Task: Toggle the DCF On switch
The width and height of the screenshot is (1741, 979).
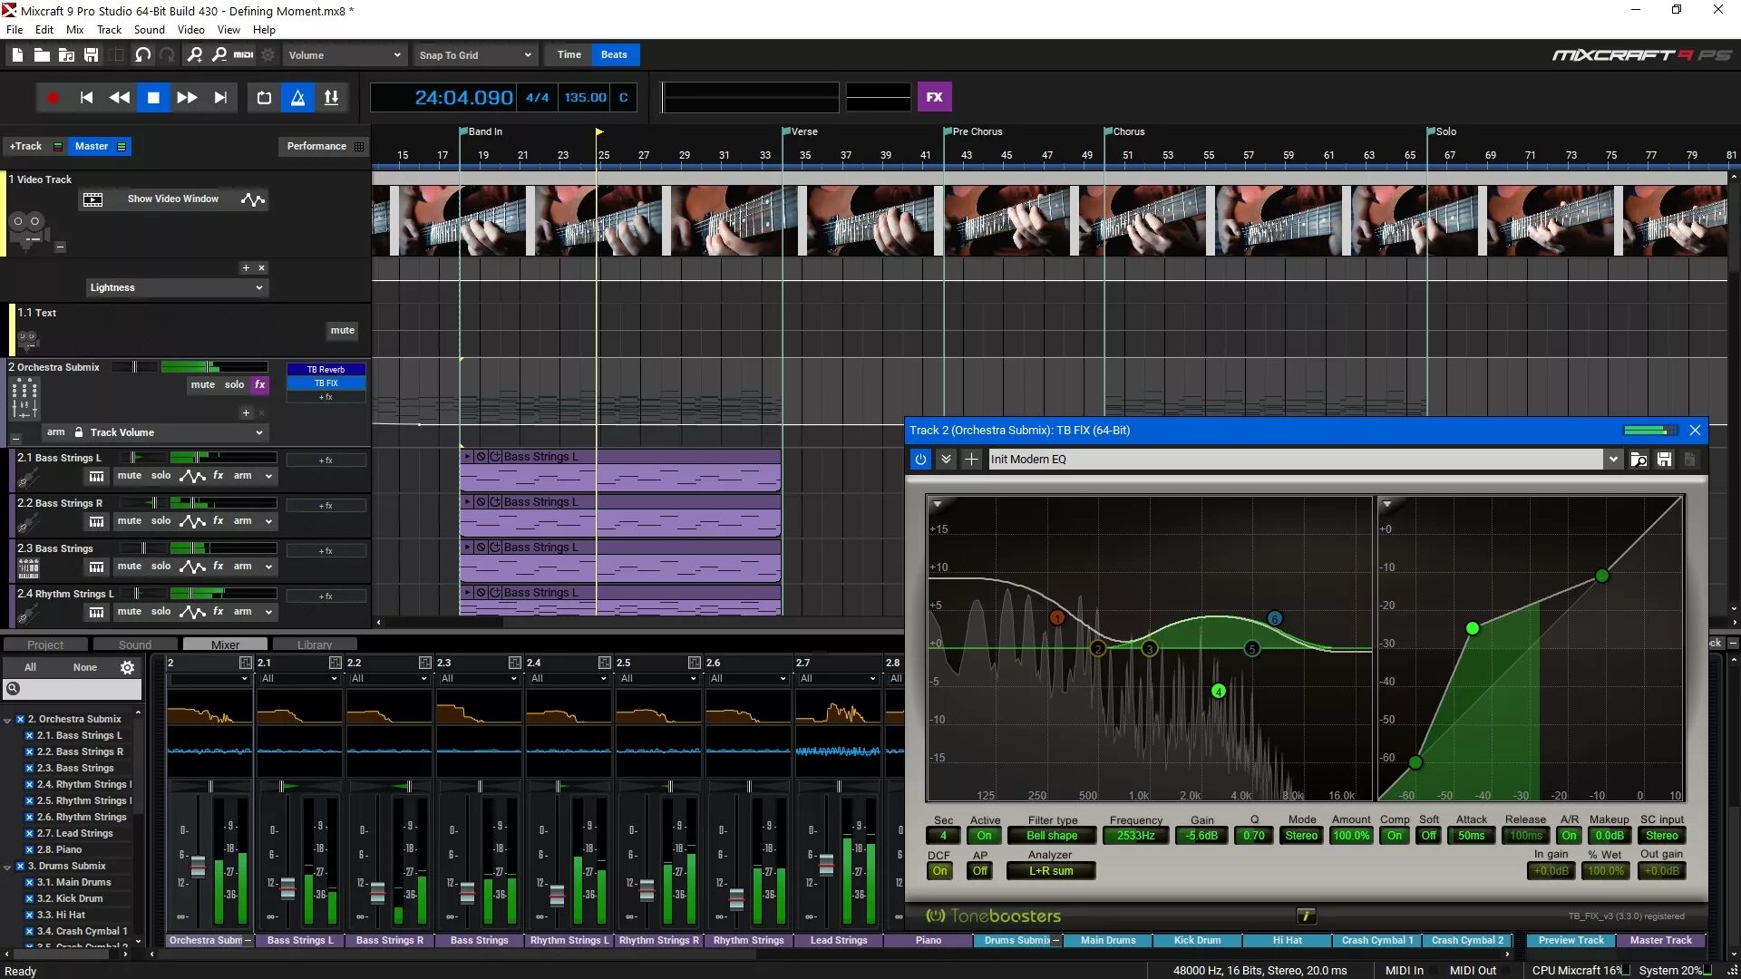Action: 939,871
